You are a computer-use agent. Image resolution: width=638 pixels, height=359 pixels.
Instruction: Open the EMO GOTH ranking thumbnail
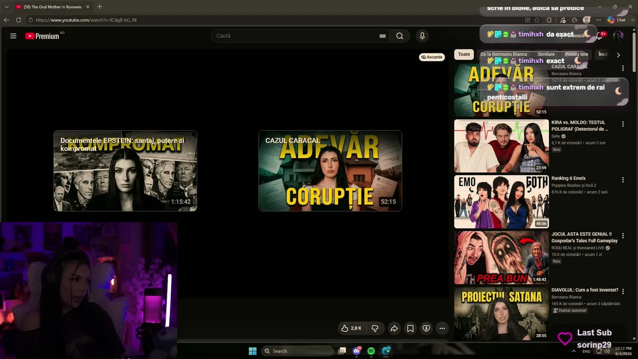[501, 201]
